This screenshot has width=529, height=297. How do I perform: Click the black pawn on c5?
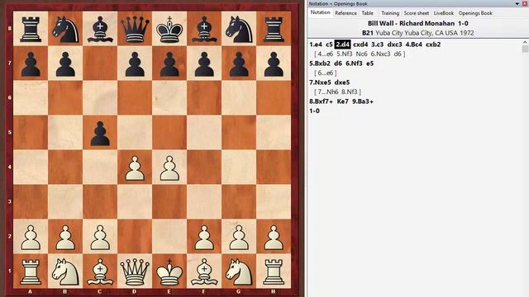pyautogui.click(x=100, y=133)
